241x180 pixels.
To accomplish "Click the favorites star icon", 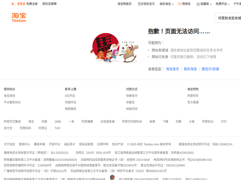I will pyautogui.click(x=198, y=4).
